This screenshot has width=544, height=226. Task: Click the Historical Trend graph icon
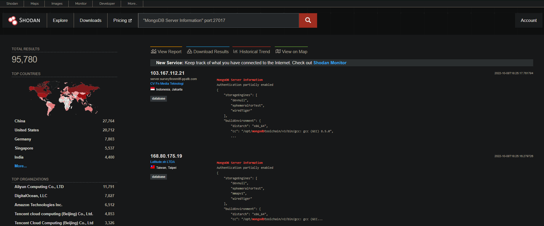pyautogui.click(x=235, y=51)
